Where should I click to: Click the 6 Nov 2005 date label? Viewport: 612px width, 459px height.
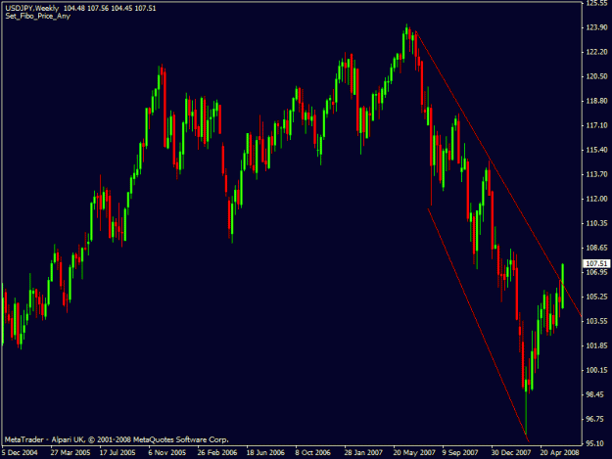(x=167, y=453)
